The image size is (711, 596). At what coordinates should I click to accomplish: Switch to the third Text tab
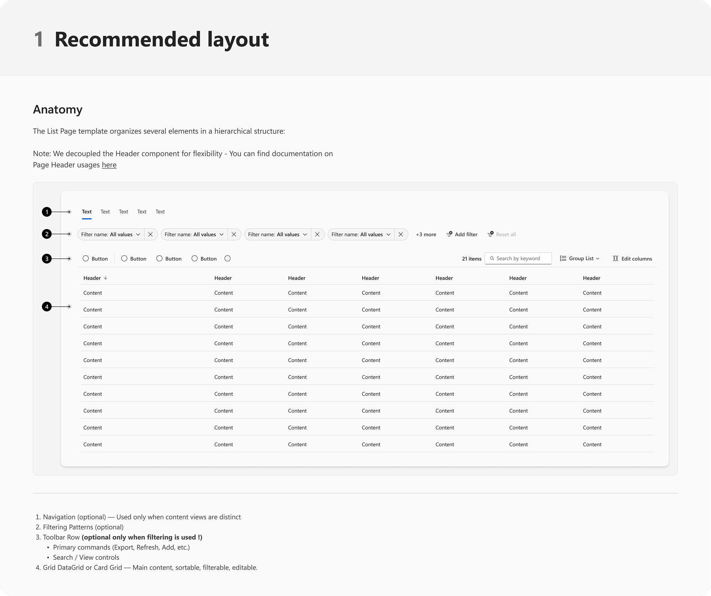pyautogui.click(x=123, y=212)
